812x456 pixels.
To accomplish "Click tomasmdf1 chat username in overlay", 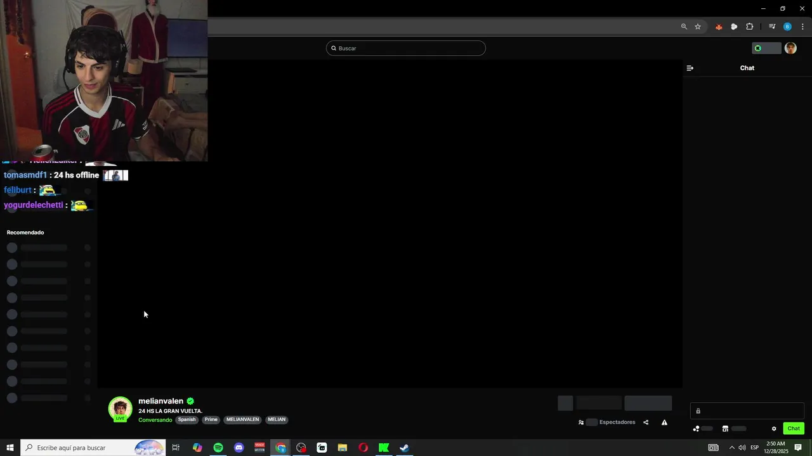I will tap(25, 175).
